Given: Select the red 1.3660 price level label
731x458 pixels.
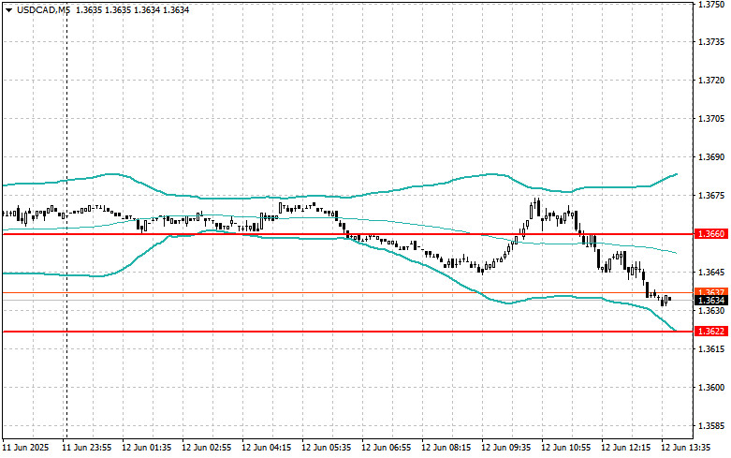Looking at the screenshot, I should click(711, 234).
